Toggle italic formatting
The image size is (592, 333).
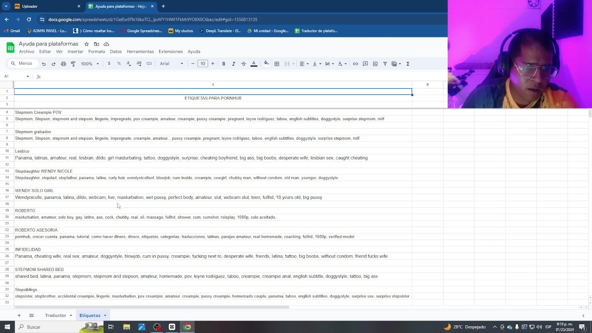pyautogui.click(x=234, y=64)
